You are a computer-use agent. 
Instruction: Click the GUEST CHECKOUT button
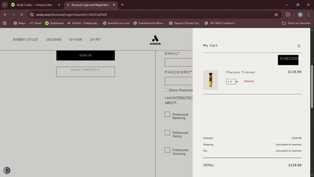click(86, 72)
